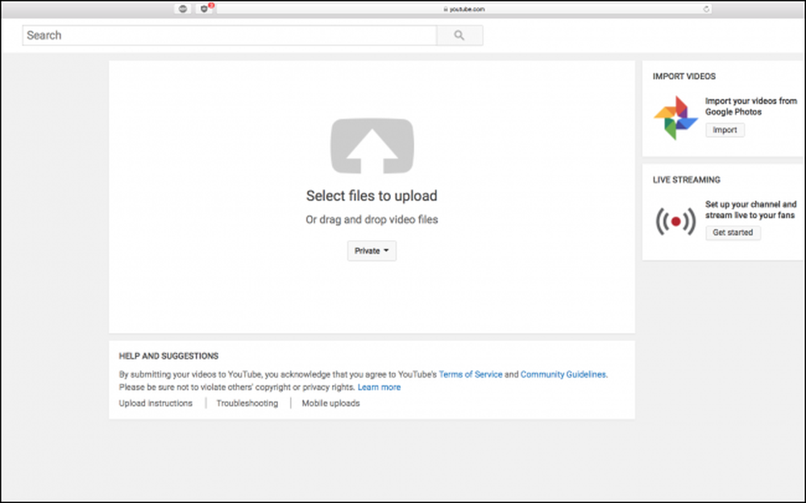This screenshot has height=503, width=806.
Task: Click the Google Photos pinwheel icon
Action: point(675,118)
